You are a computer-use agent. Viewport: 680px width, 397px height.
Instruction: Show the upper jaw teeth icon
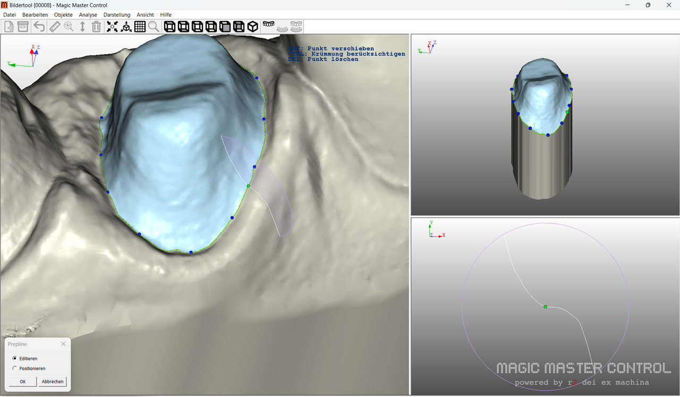tap(269, 25)
